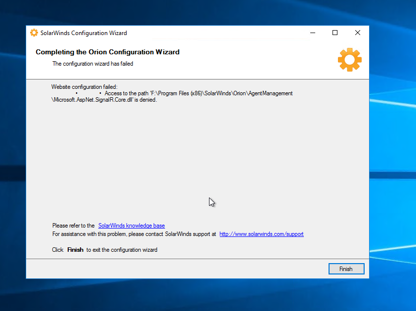416x311 pixels.
Task: Maximize the Configuration Wizard window
Action: [x=335, y=33]
